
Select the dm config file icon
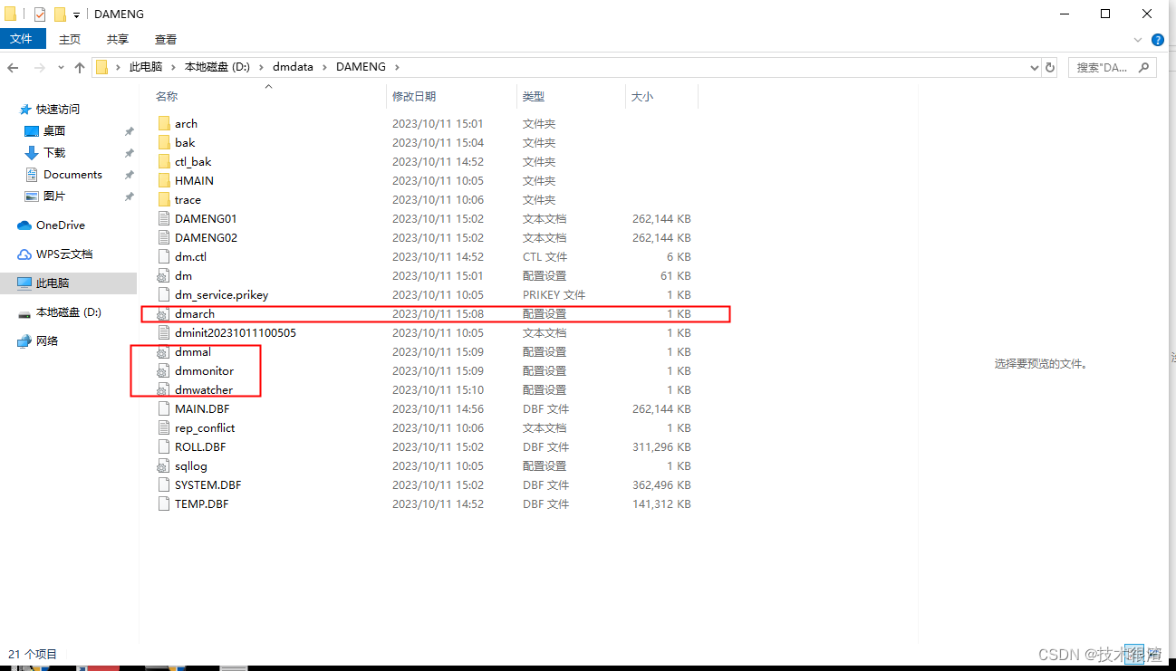pos(164,275)
